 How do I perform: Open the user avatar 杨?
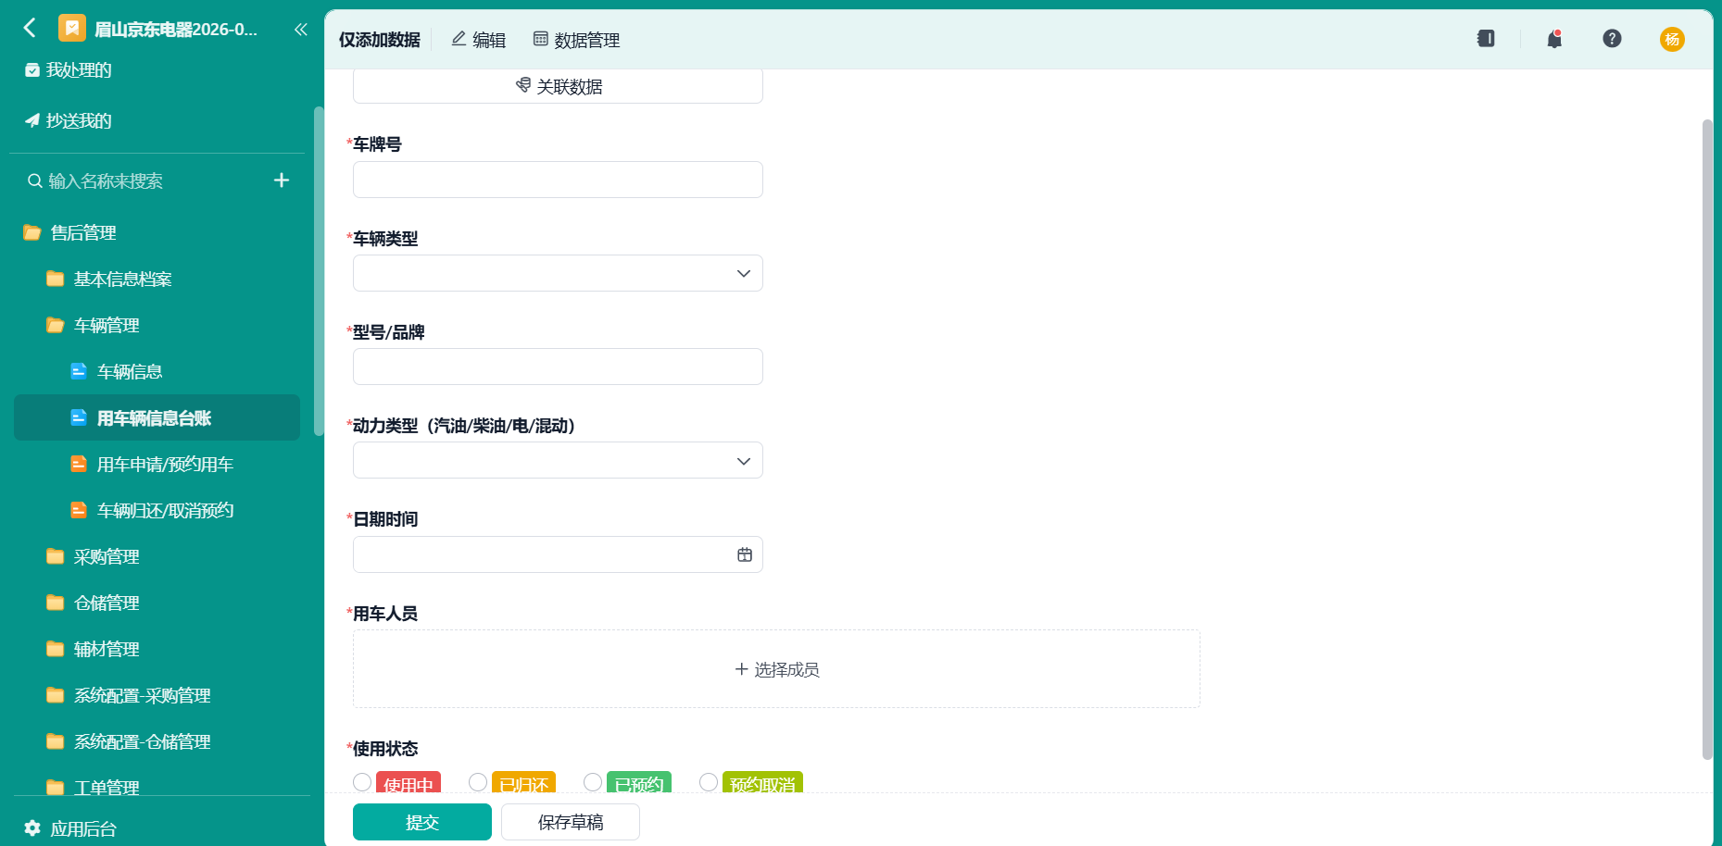[x=1672, y=39]
